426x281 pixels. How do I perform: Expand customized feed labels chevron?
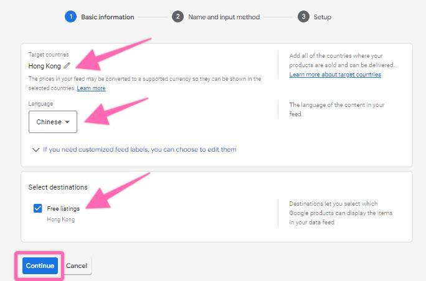point(35,150)
